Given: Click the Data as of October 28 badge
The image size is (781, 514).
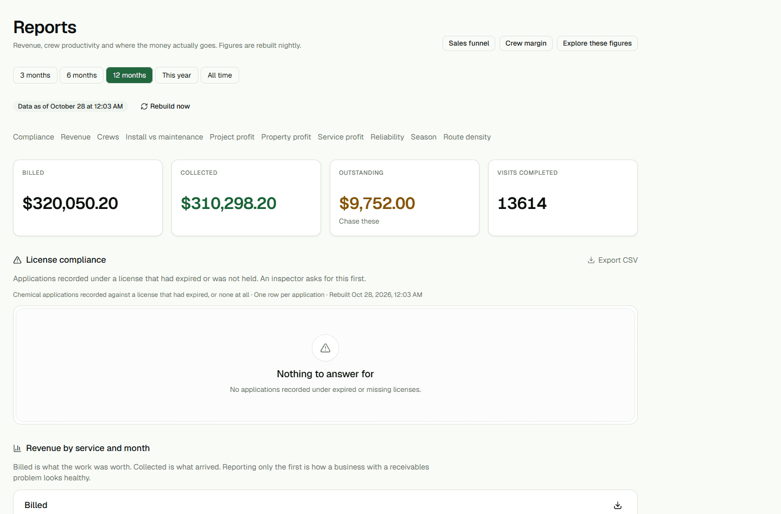Looking at the screenshot, I should (71, 106).
